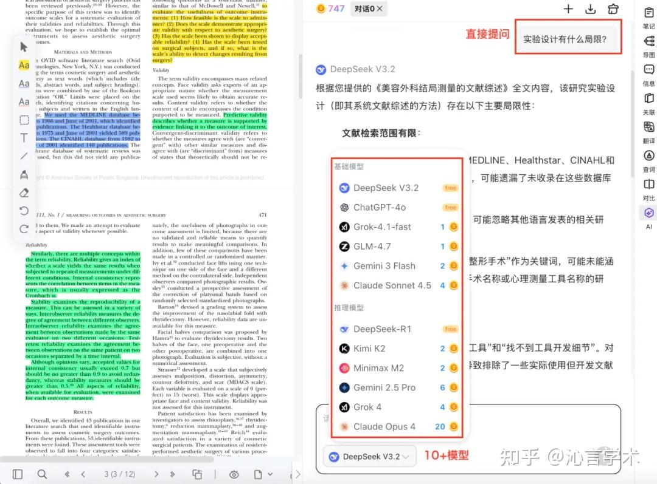Undo the last annotation
Screen dimensions: 657x484
tap(24, 210)
